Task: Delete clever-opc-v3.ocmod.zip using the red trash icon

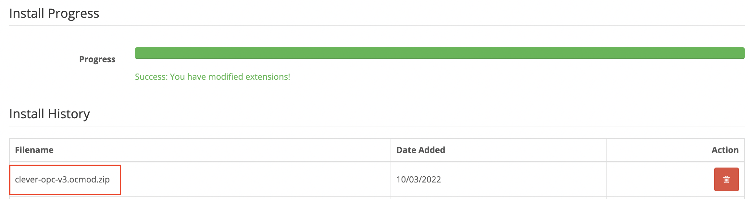Action: (x=726, y=179)
